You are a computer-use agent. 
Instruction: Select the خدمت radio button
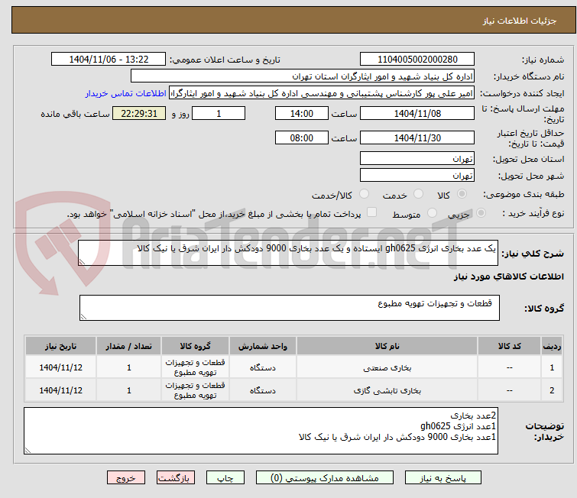[418, 194]
